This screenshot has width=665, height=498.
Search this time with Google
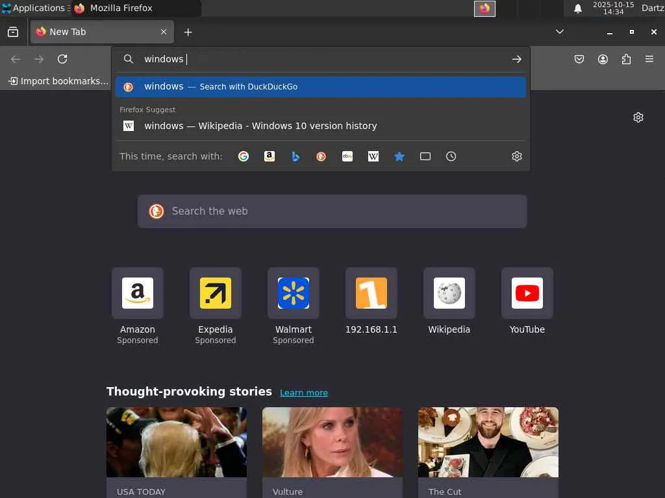(x=244, y=156)
